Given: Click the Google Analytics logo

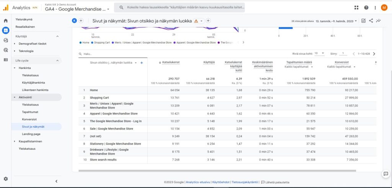Looking at the screenshot, I should (x=6, y=8).
